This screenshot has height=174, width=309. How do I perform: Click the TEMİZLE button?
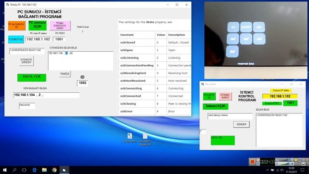(x=65, y=74)
